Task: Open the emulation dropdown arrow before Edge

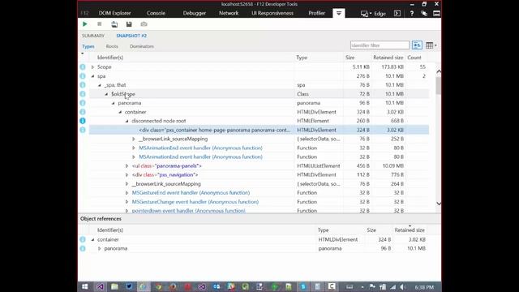Action: pos(371,14)
